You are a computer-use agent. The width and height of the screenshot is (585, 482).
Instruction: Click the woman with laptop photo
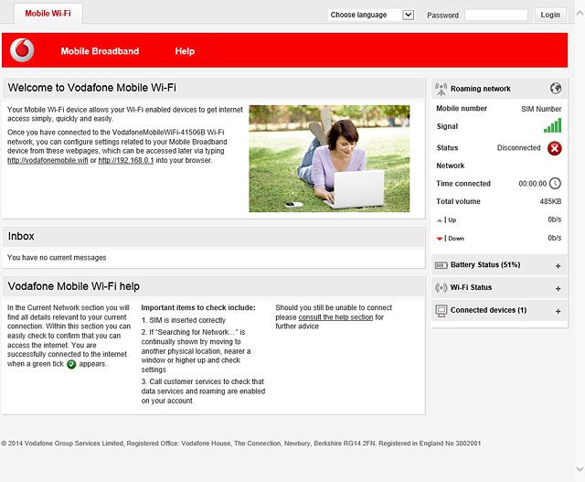pos(329,158)
